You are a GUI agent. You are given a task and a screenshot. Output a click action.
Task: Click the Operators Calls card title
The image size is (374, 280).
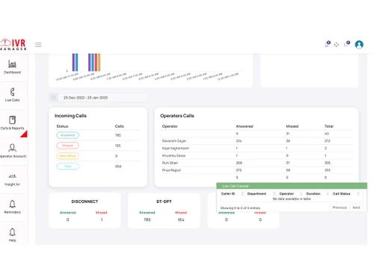point(177,116)
